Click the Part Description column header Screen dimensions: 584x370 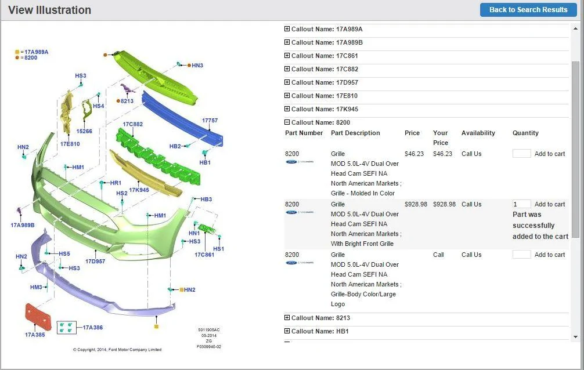tap(355, 133)
